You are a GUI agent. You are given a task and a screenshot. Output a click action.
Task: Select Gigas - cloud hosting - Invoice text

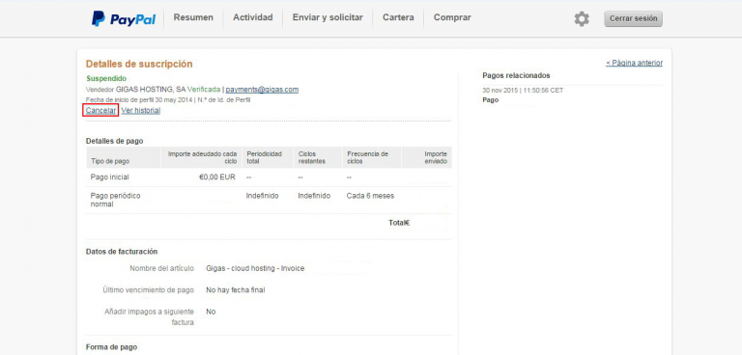pyautogui.click(x=255, y=268)
